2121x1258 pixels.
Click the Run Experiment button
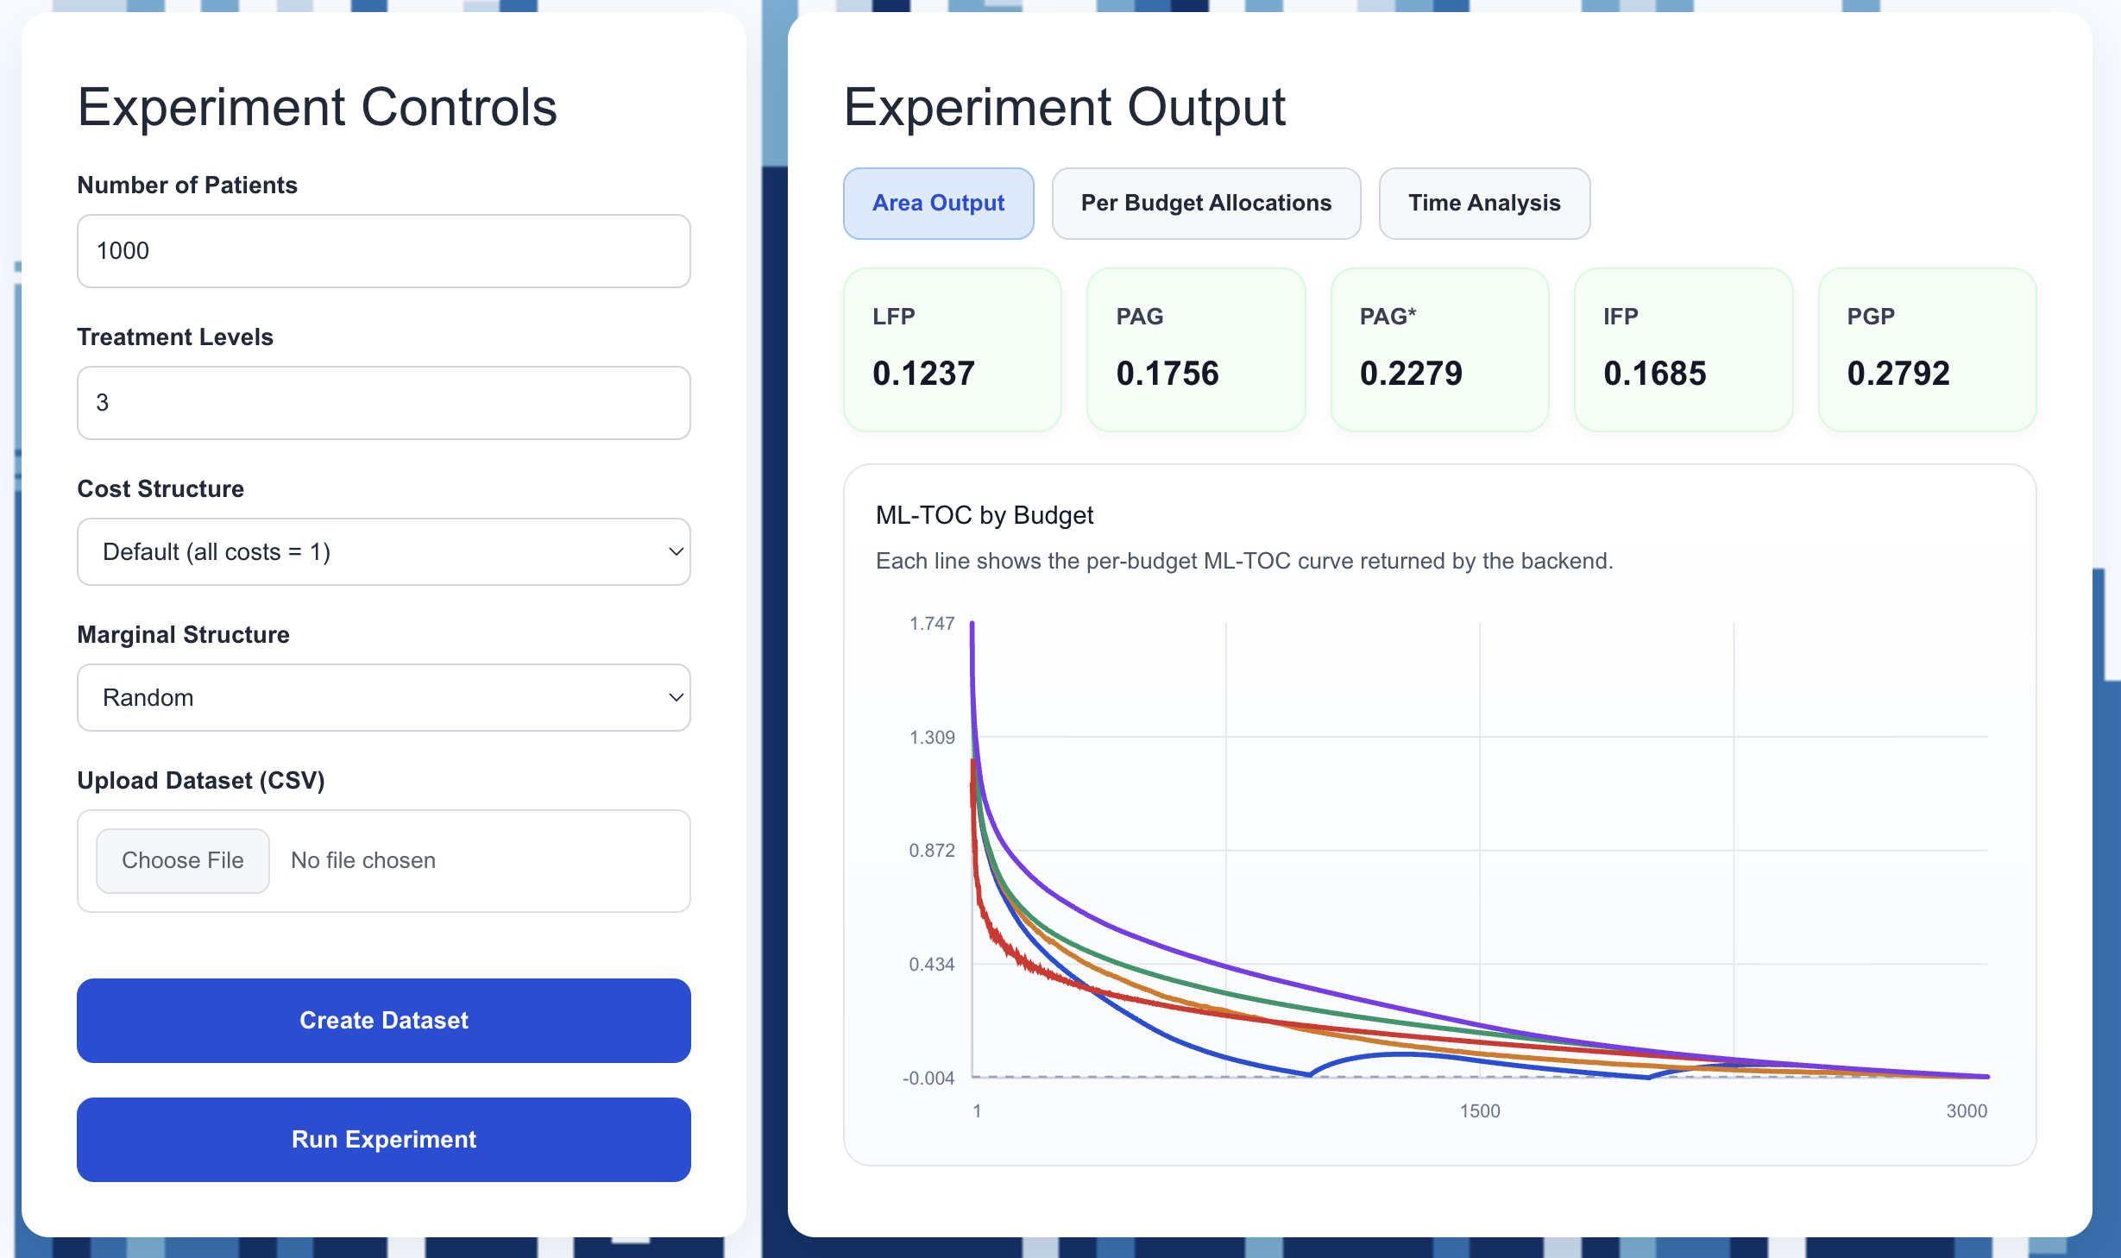click(383, 1139)
